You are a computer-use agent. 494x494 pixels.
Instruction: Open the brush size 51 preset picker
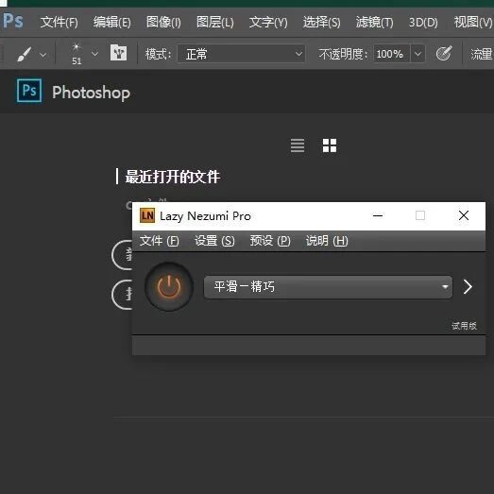(x=77, y=54)
